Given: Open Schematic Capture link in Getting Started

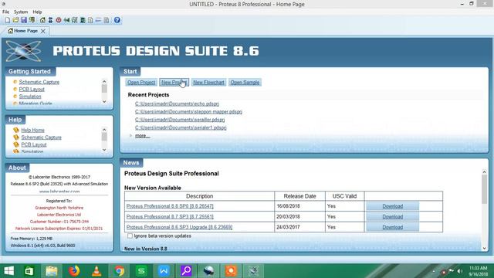Looking at the screenshot, I should tap(39, 82).
